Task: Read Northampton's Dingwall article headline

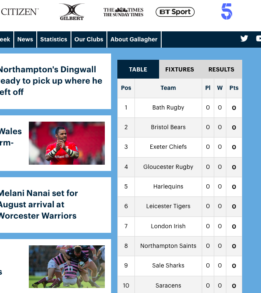Action: [51, 81]
